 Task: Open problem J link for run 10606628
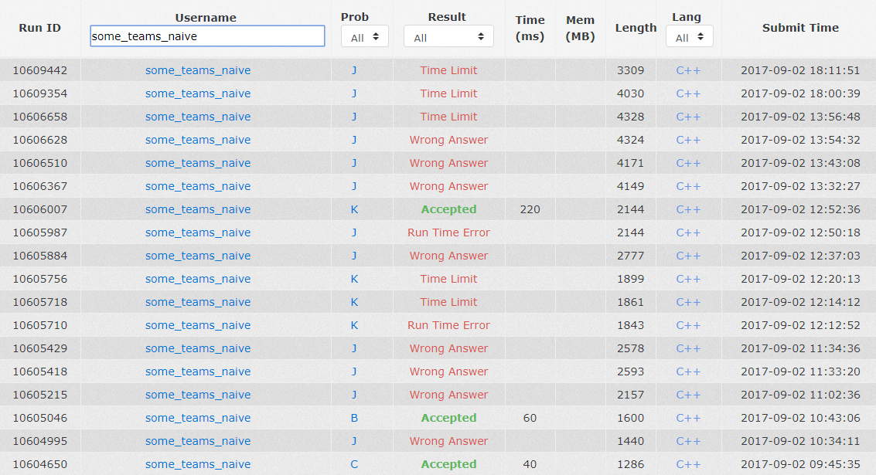point(354,140)
